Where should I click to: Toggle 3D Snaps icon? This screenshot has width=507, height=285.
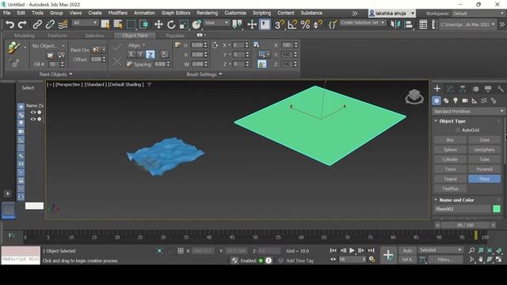pyautogui.click(x=280, y=25)
